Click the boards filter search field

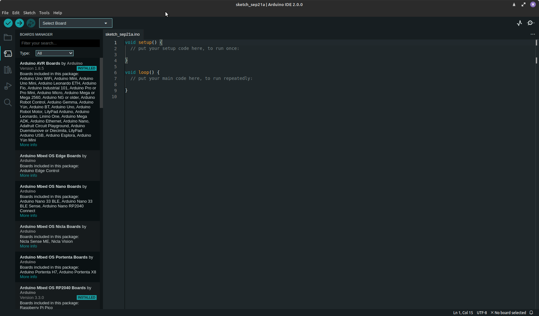coord(60,43)
